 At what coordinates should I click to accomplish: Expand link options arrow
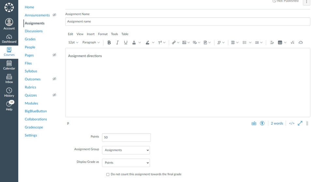[x=178, y=42]
